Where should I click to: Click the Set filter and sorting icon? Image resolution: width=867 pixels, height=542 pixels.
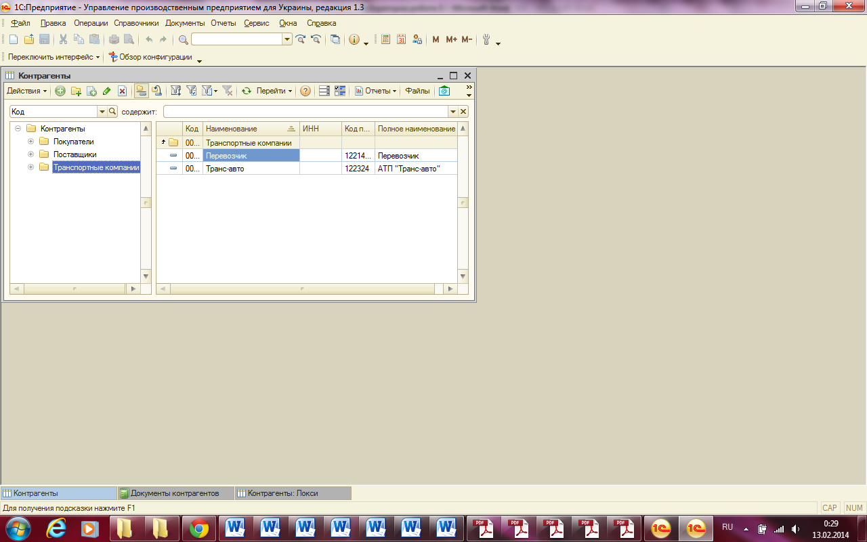tap(176, 91)
